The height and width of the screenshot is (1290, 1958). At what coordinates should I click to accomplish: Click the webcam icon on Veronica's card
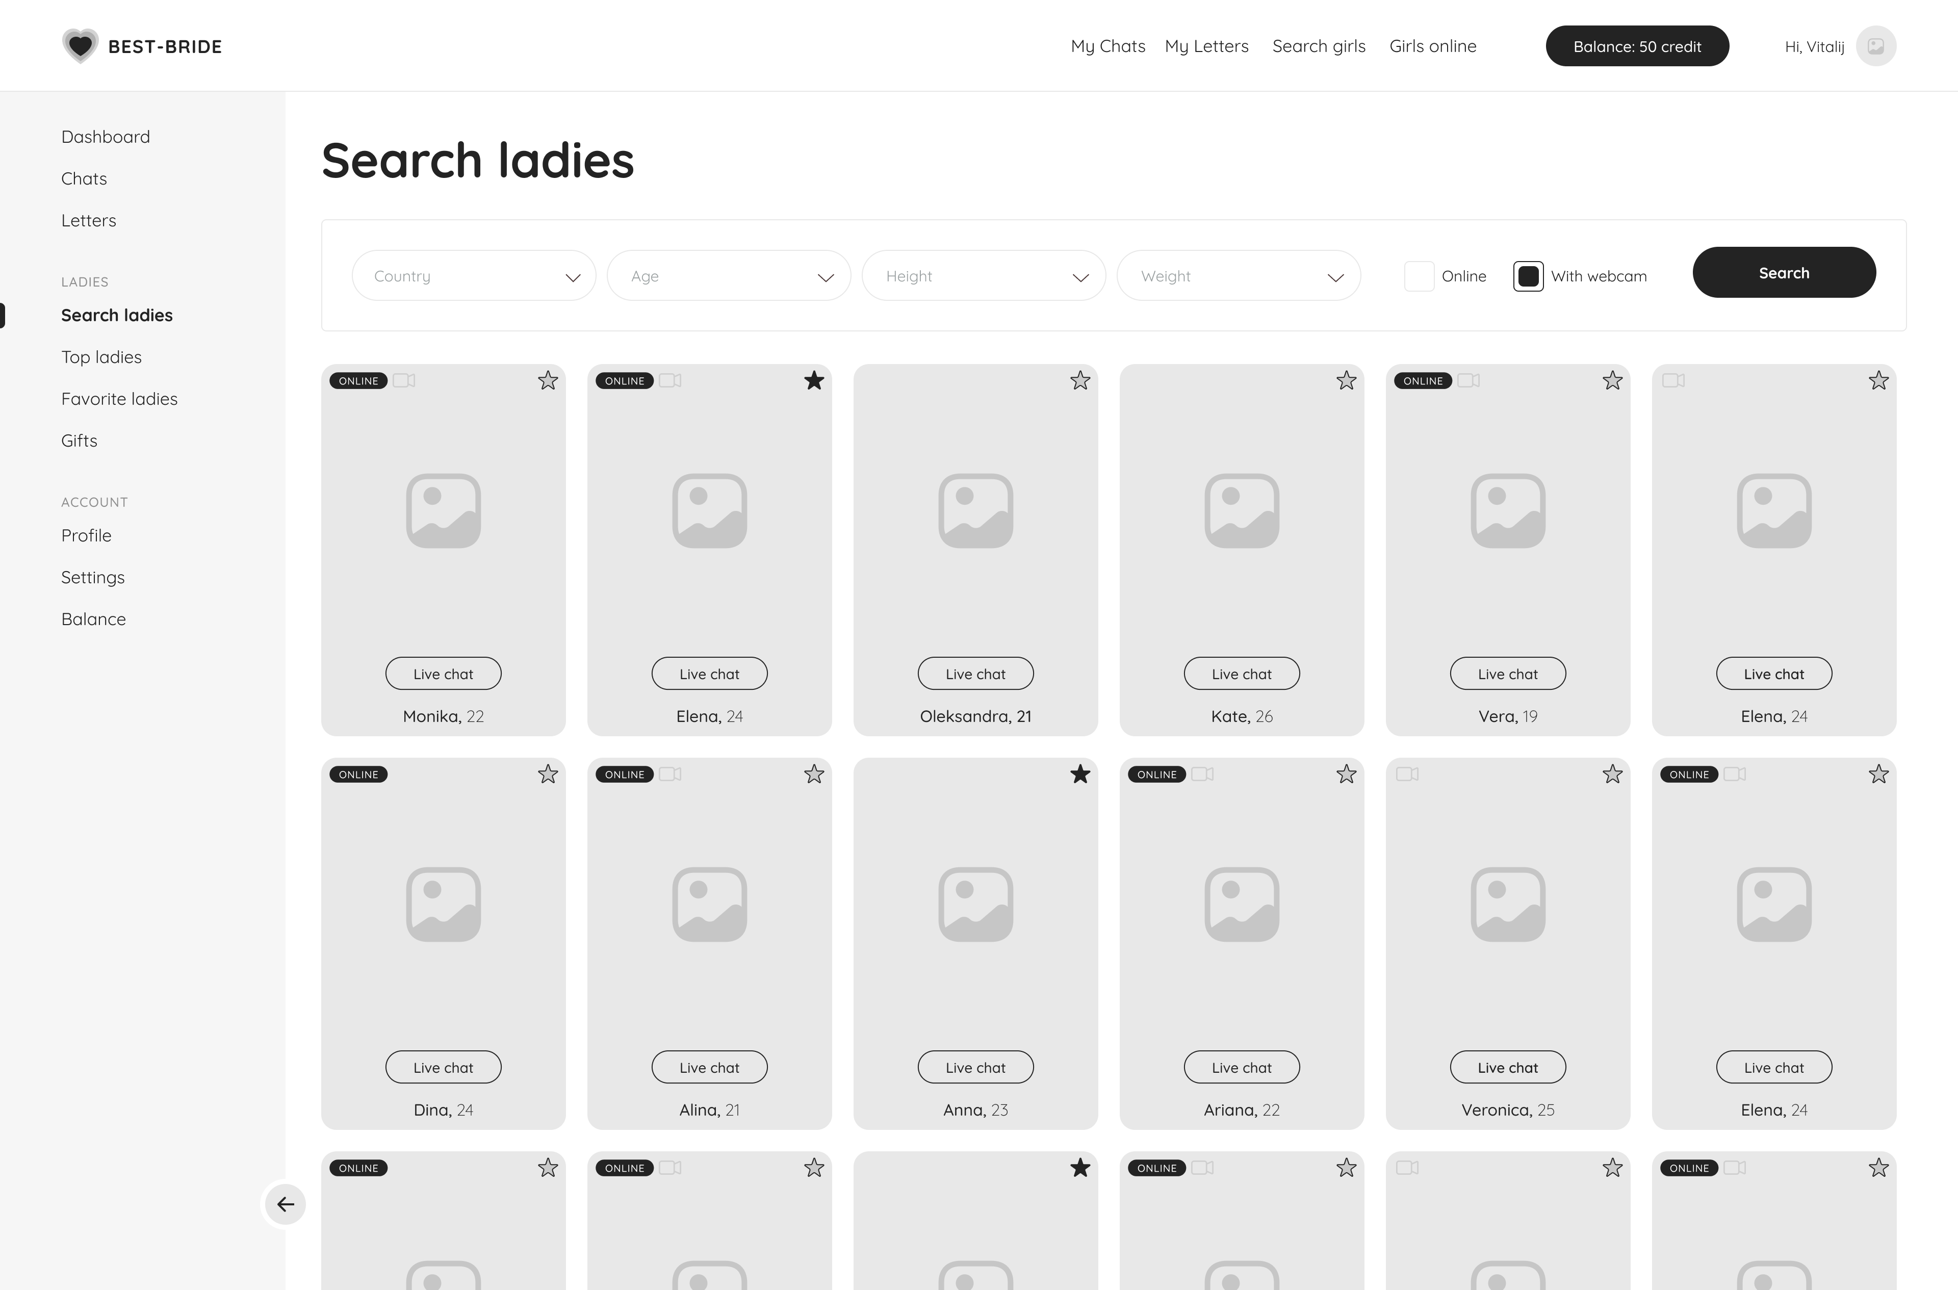1408,774
